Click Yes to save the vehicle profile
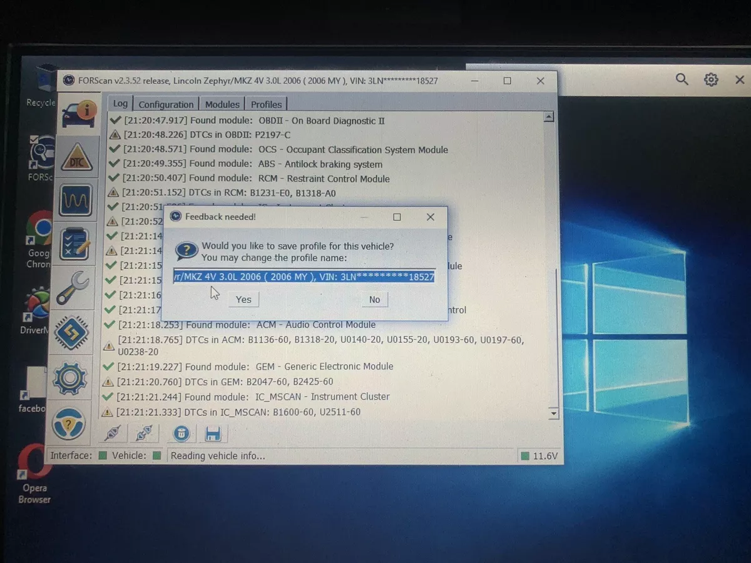Screen dimensions: 751x563 pyautogui.click(x=243, y=300)
